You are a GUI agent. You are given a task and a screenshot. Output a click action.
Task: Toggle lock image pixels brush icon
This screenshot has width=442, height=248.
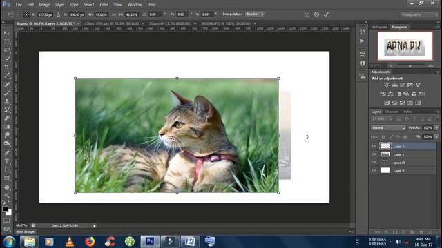point(391,137)
